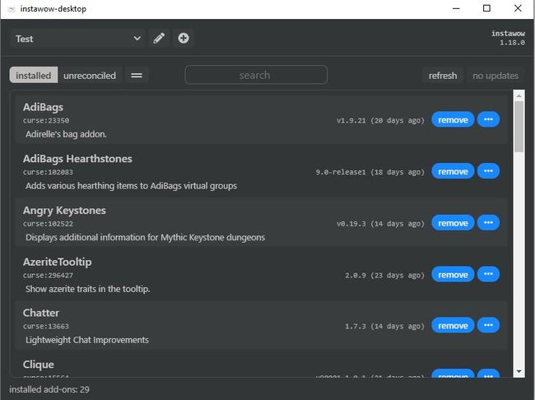Open more options for AzeriteTooltip
This screenshot has width=535, height=400.
(488, 274)
